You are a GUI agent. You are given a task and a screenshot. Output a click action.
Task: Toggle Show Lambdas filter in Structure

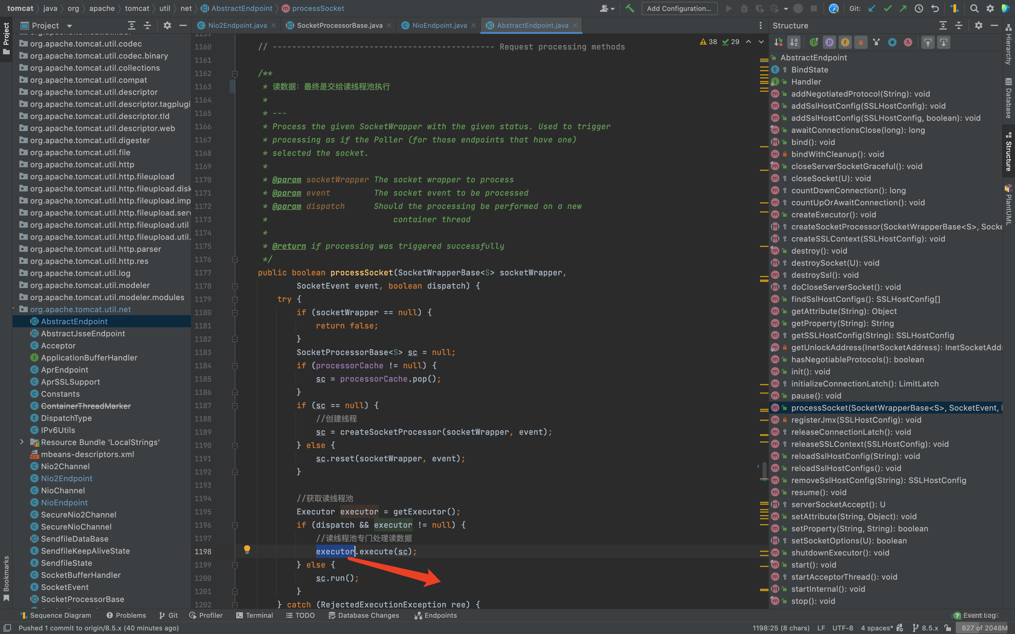(x=908, y=42)
